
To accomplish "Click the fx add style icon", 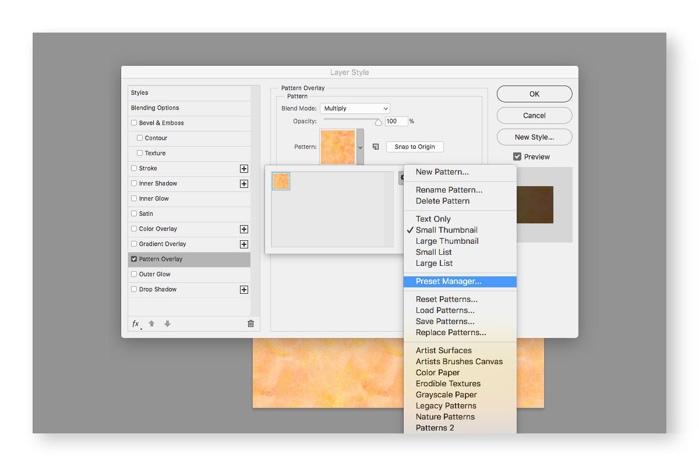I will 136,324.
